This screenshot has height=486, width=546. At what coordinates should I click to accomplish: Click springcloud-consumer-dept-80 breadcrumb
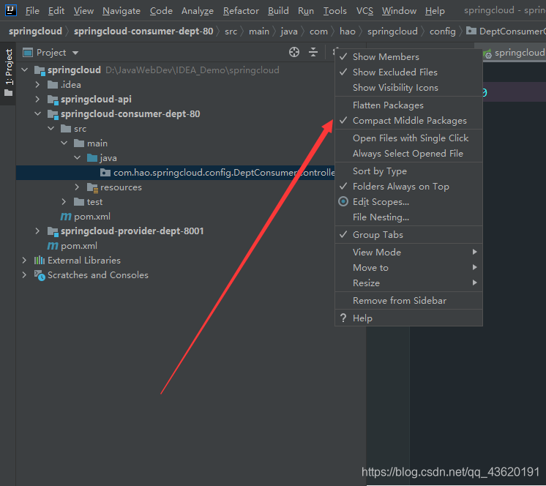[143, 31]
